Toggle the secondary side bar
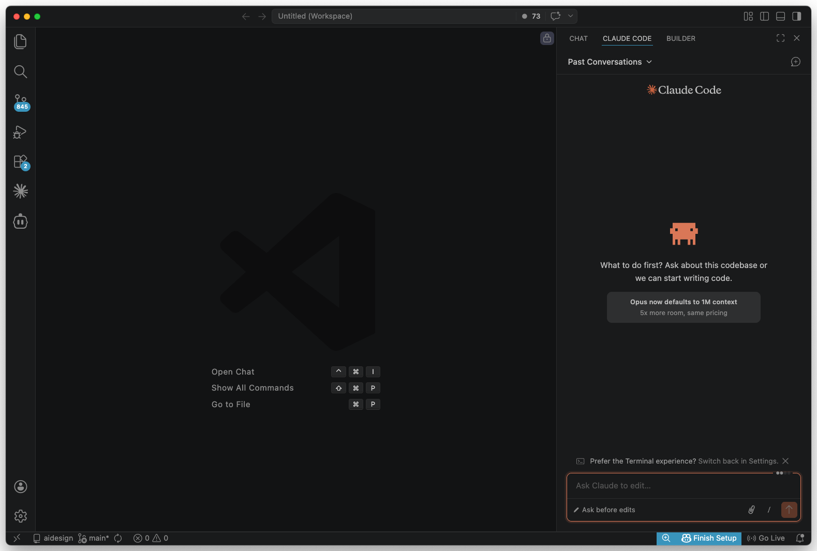 click(x=797, y=16)
